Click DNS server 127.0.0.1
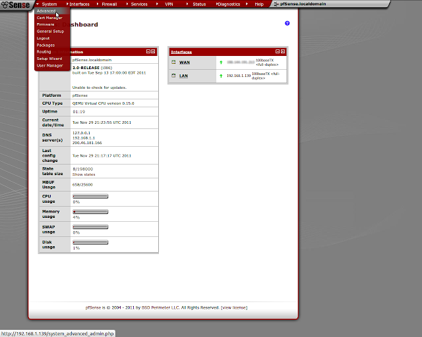 click(x=81, y=133)
